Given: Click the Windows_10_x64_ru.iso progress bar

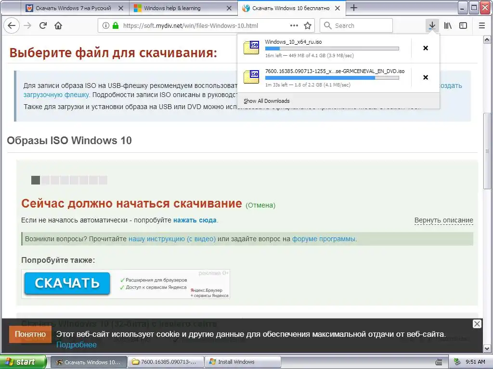Looking at the screenshot, I should click(332, 49).
